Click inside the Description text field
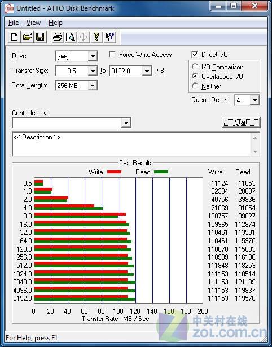The height and width of the screenshot is (347, 272). (131, 144)
